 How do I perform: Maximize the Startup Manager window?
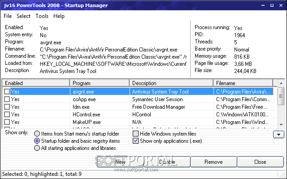tap(272, 5)
